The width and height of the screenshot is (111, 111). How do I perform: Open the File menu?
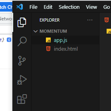tap(33, 7)
